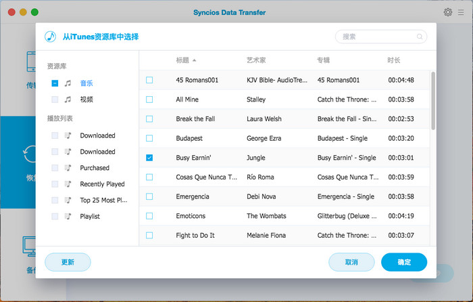The image size is (473, 302).
Task: Sort by 标题 column header
Action: pyautogui.click(x=182, y=60)
